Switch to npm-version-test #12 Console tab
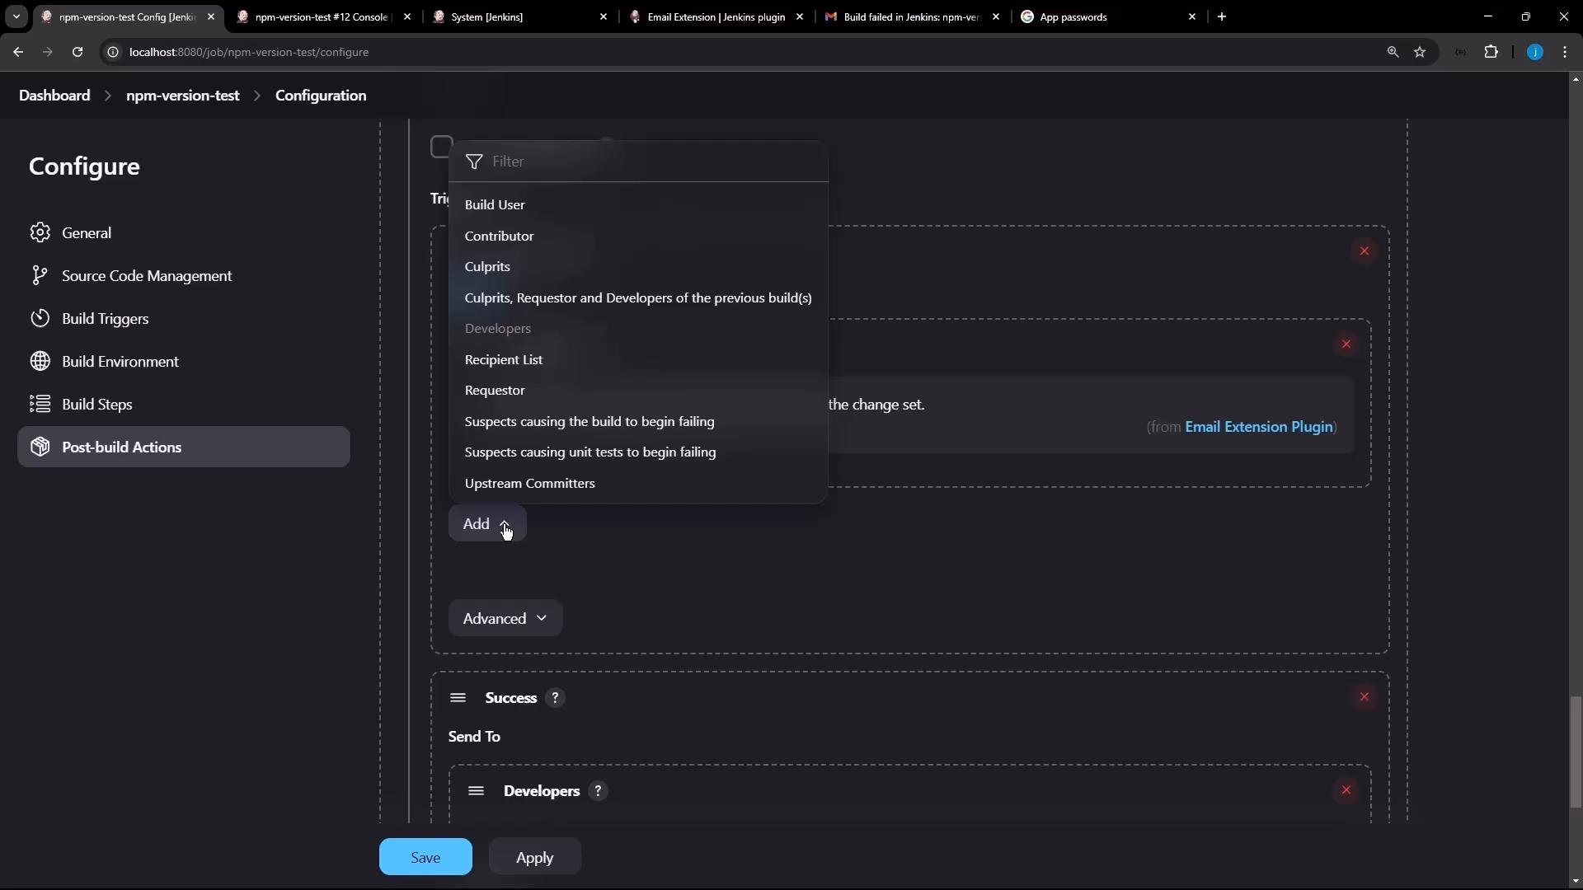 pyautogui.click(x=323, y=16)
